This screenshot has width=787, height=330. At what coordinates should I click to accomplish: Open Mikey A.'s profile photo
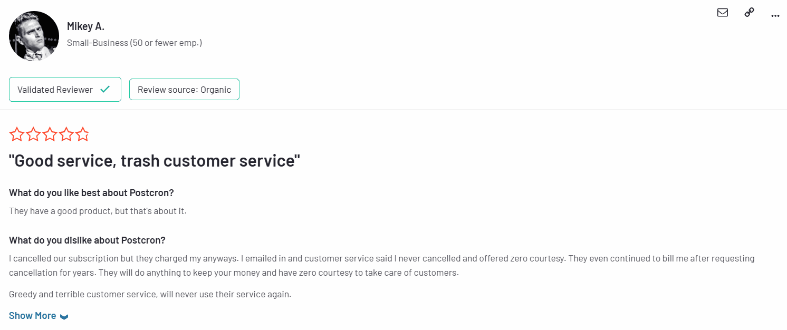point(34,36)
